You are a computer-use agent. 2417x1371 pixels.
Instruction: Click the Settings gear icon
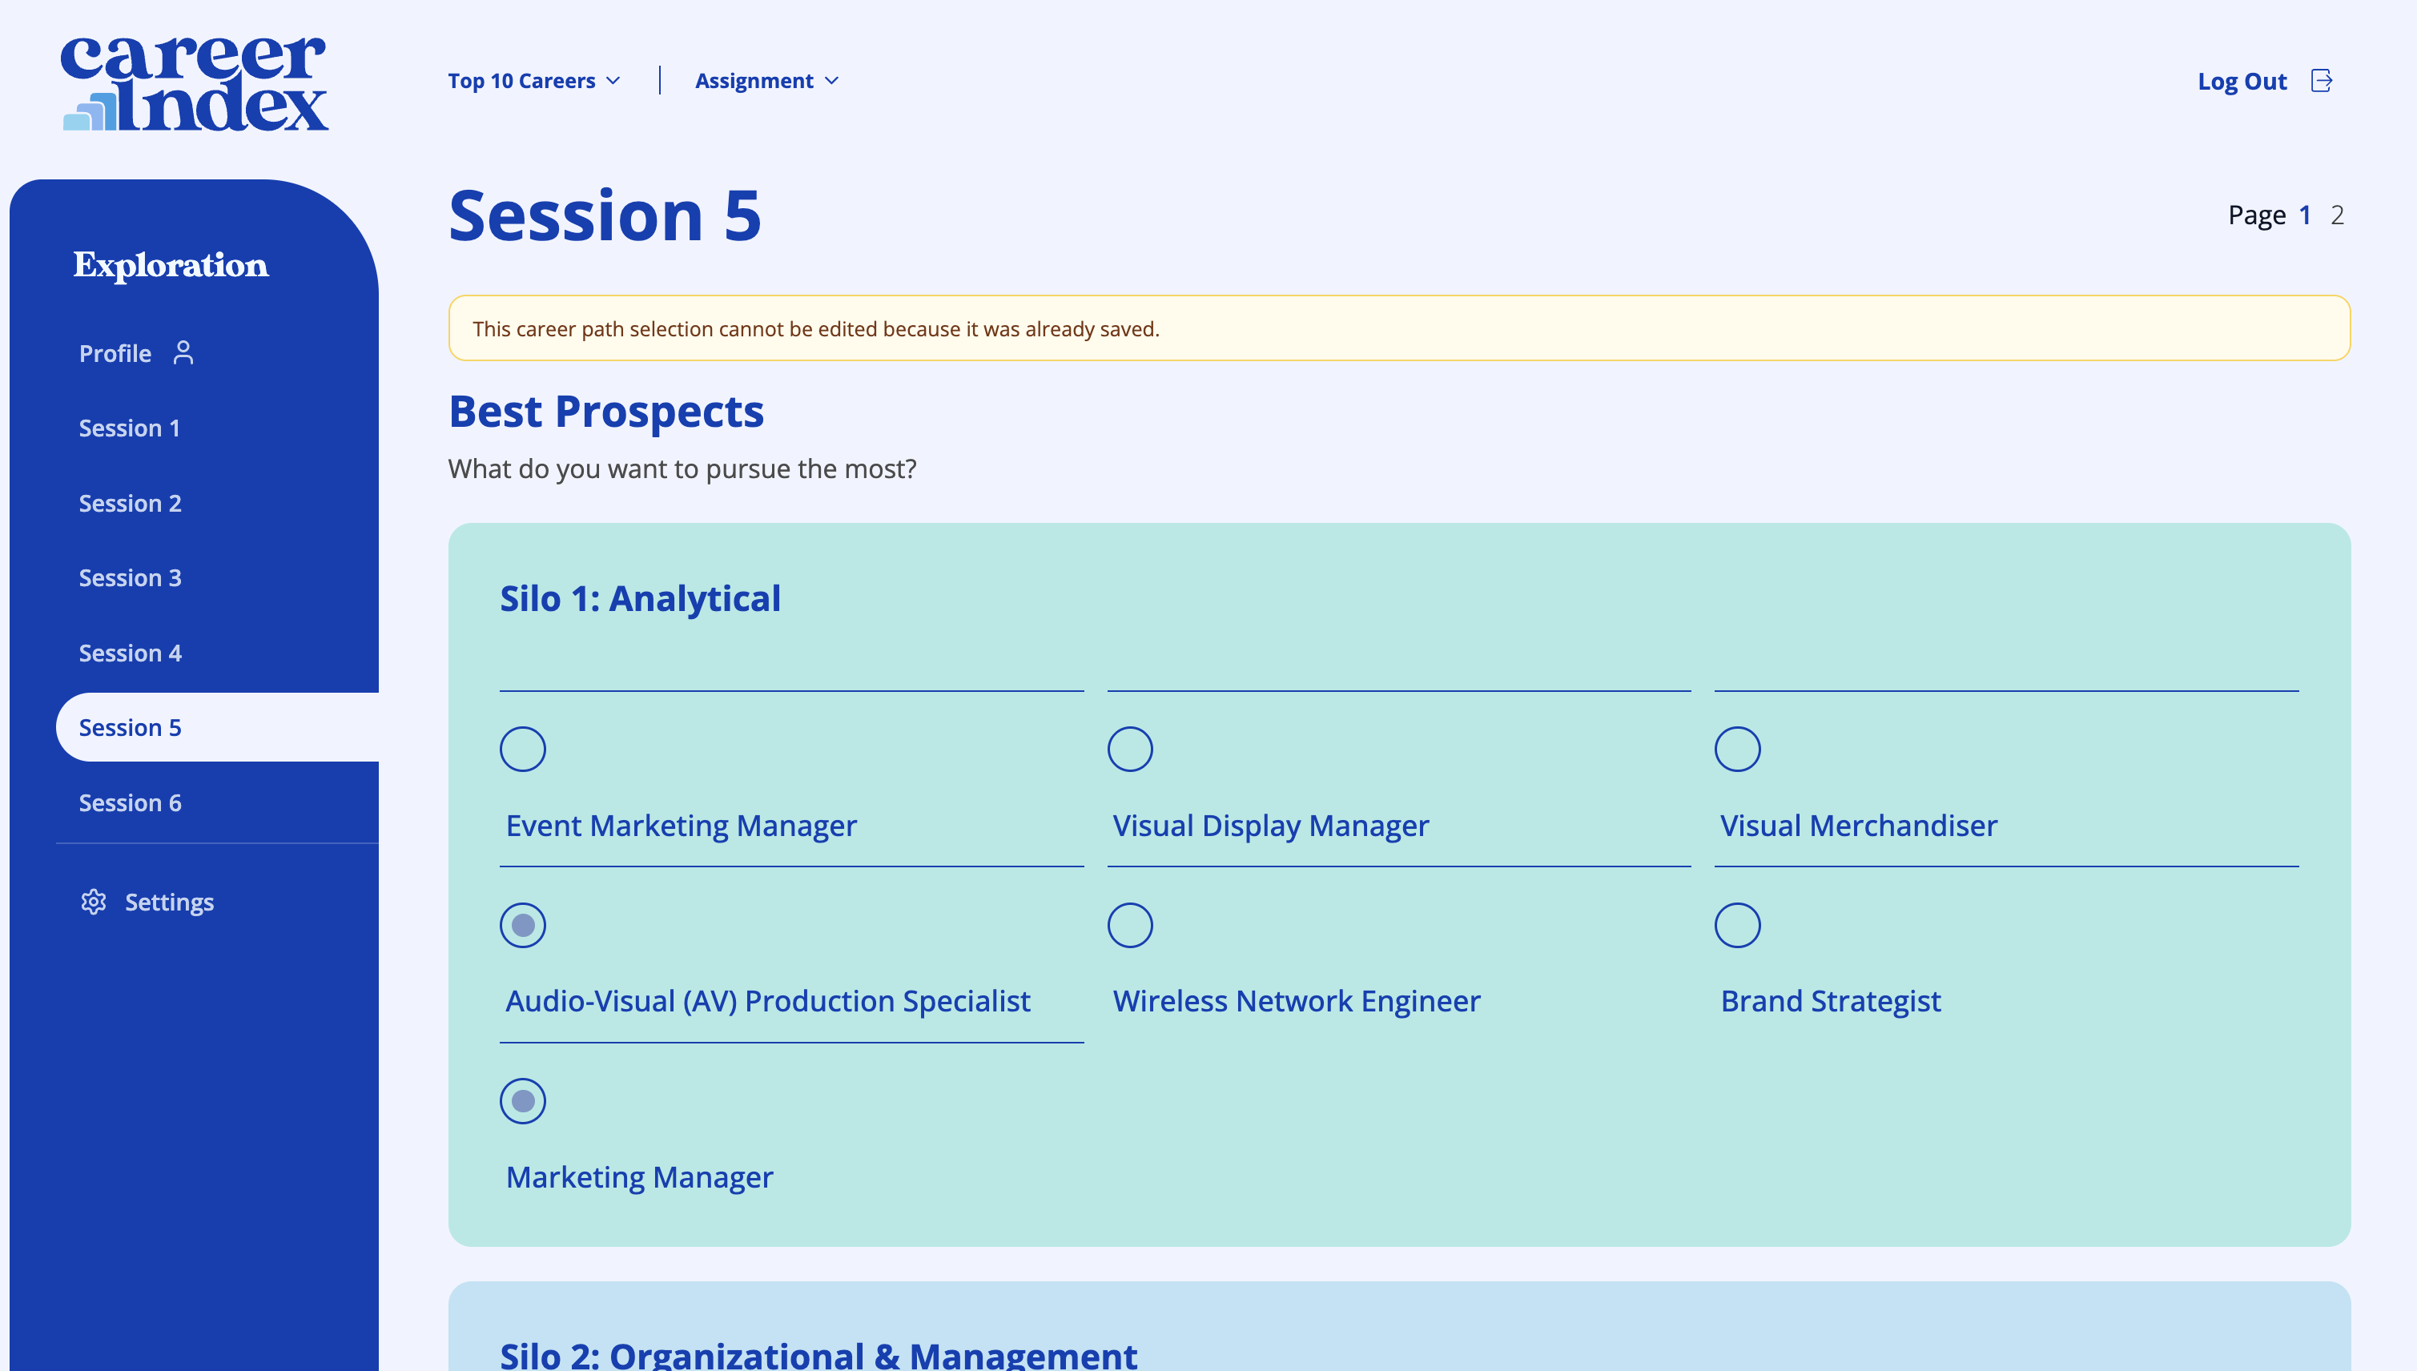93,902
